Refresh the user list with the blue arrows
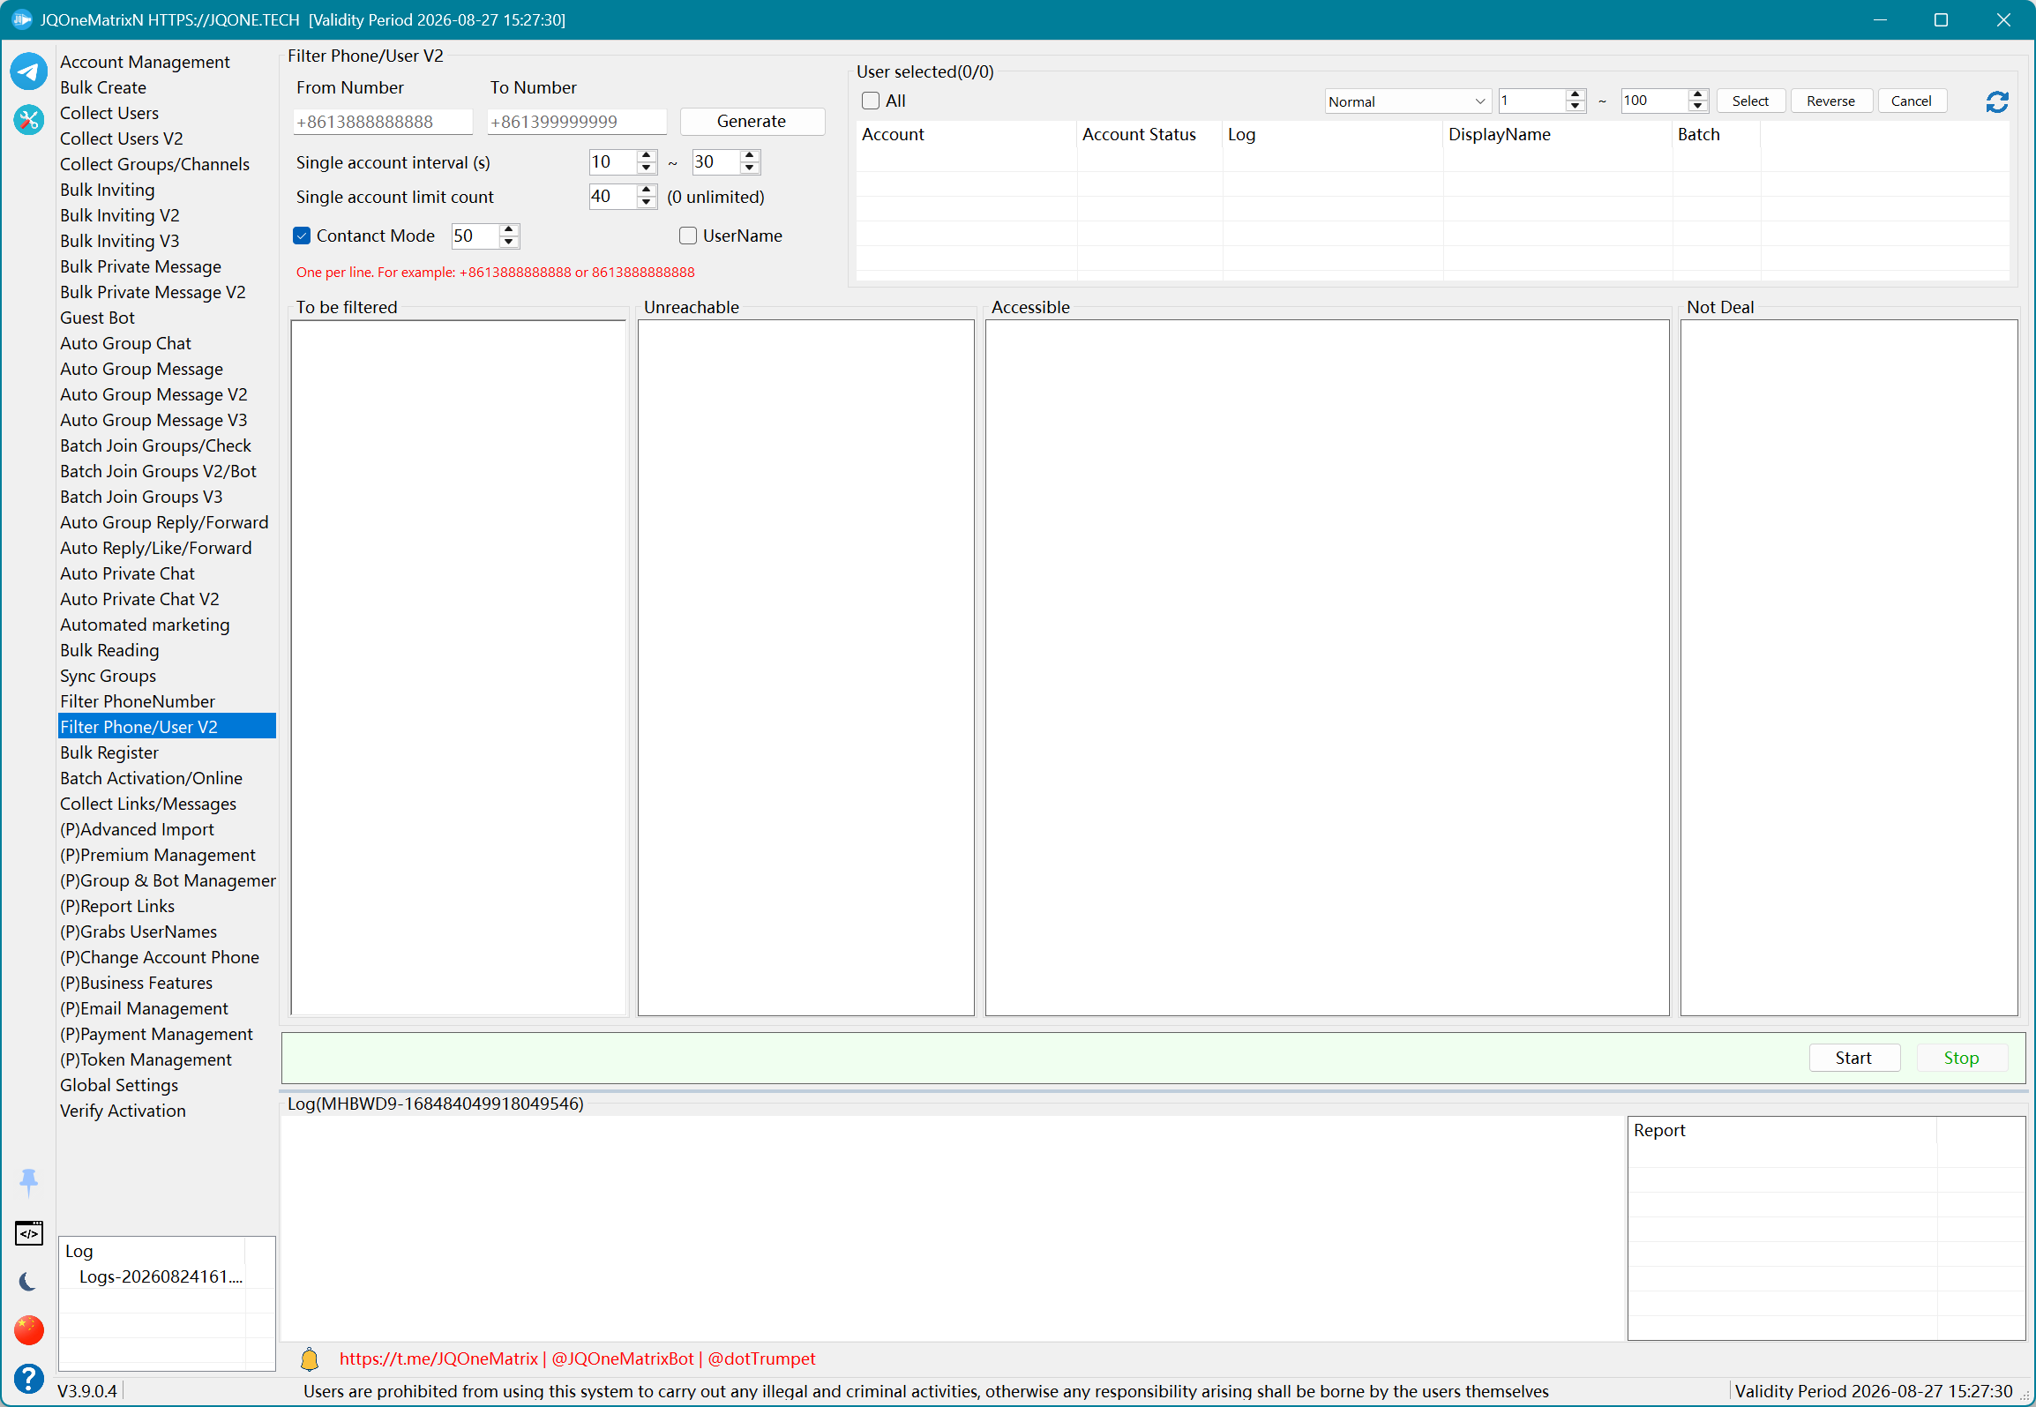 pyautogui.click(x=1997, y=102)
